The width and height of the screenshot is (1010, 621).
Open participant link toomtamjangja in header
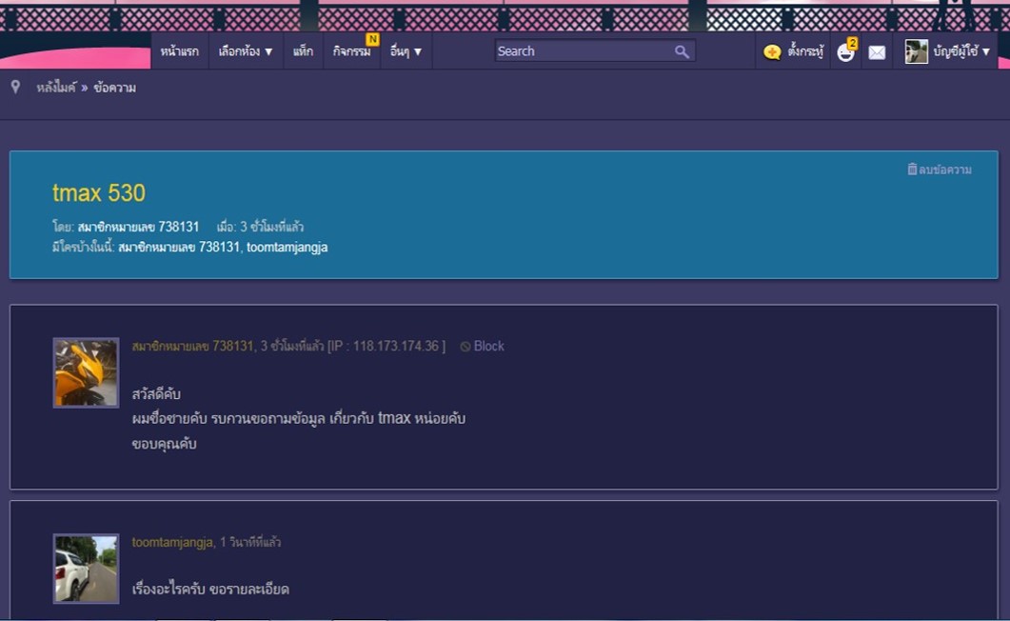tap(287, 248)
